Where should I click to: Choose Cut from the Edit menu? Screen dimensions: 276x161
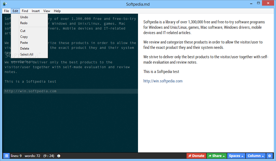click(29, 31)
